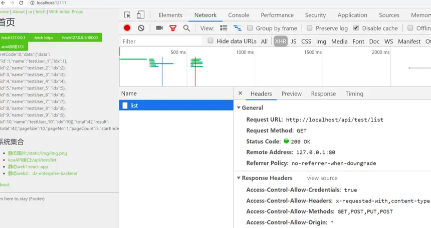This screenshot has height=228, width=431.
Task: Activate the inspect element picker icon
Action: click(x=127, y=15)
